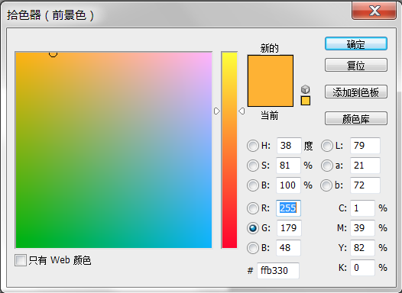Click the Lab a field showing 21

[365, 166]
